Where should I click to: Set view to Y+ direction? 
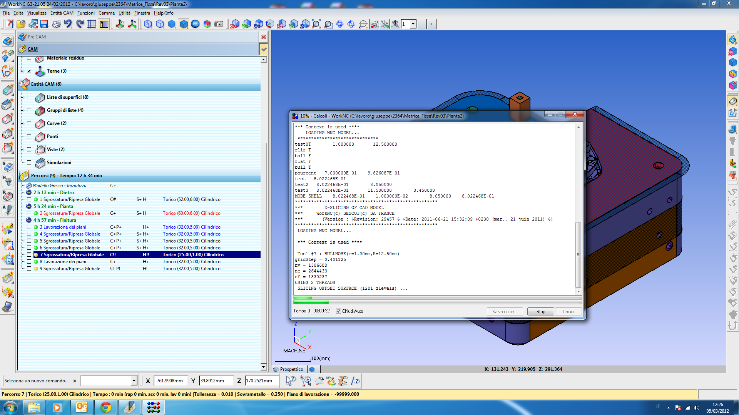tap(246, 24)
